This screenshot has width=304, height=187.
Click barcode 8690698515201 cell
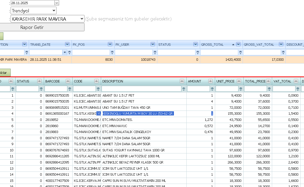(58, 108)
